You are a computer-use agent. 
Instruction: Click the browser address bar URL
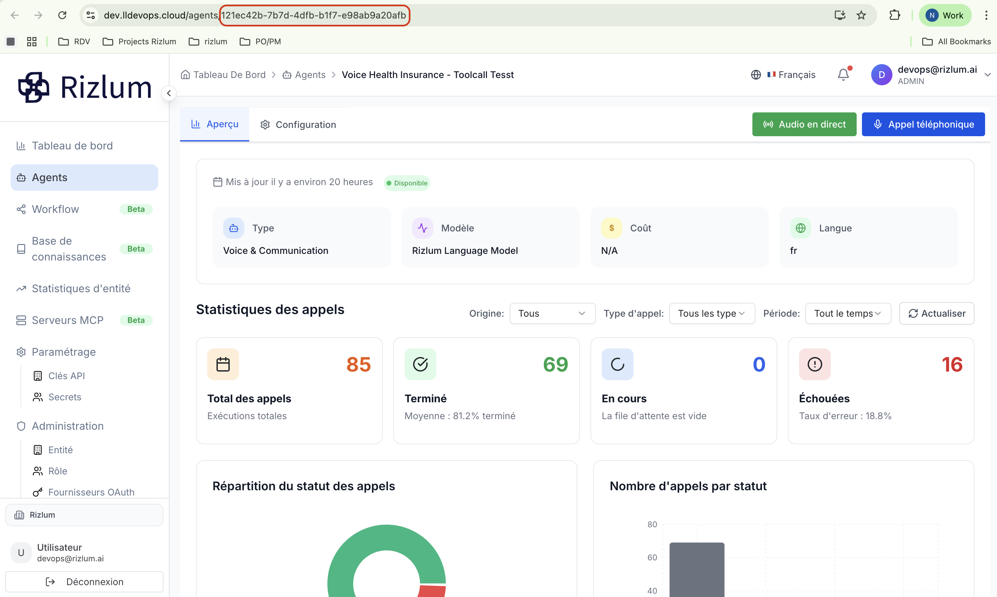click(255, 15)
